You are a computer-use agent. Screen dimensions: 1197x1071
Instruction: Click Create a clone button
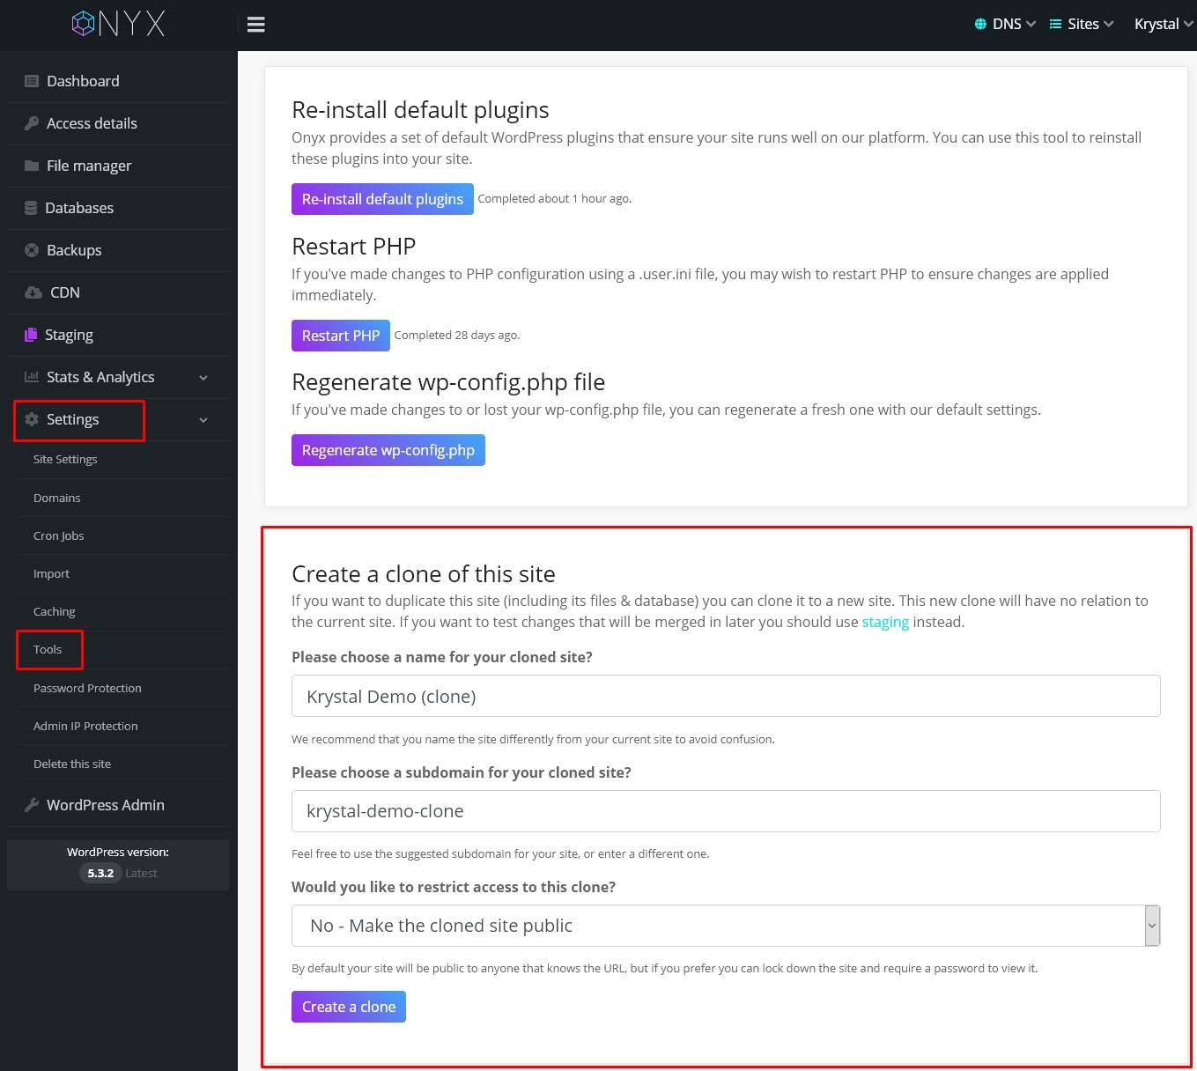[349, 1007]
